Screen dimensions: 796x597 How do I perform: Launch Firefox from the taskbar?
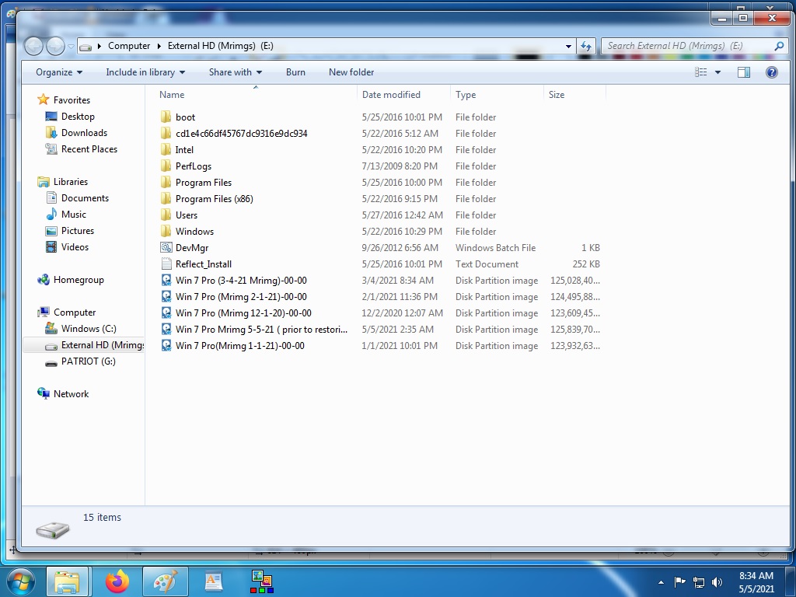click(117, 581)
